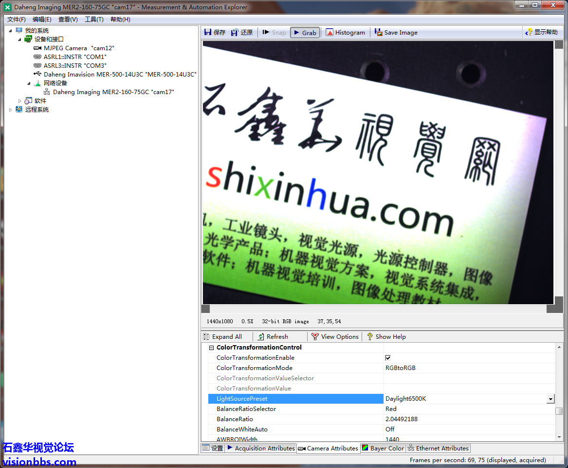The height and width of the screenshot is (468, 568).
Task: Click the Expand All icon
Action: point(206,337)
